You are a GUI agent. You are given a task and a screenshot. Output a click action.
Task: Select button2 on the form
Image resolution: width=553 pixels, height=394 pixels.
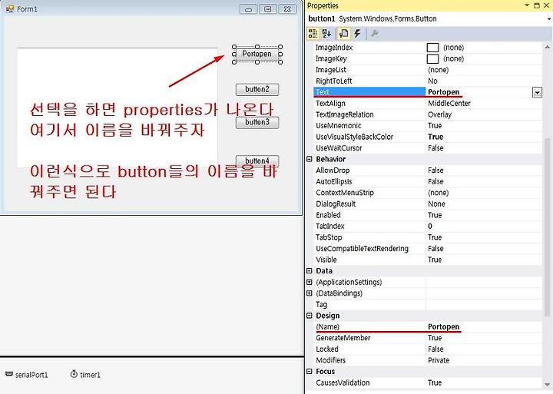click(257, 89)
